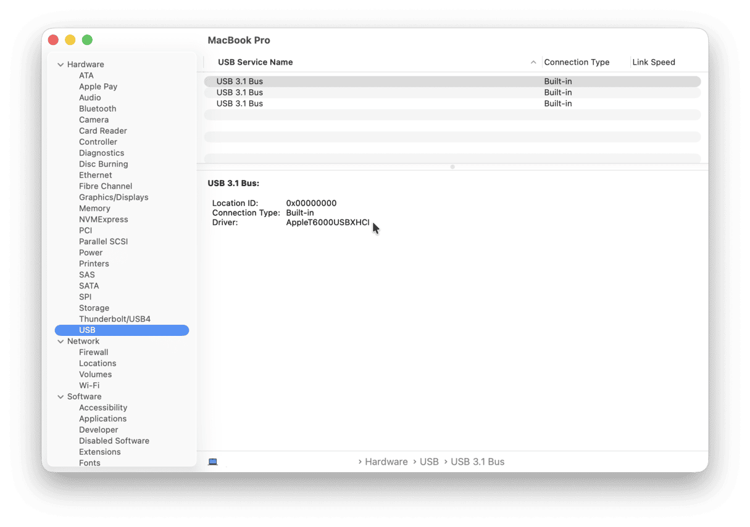Viewport: 750px width, 527px height.
Task: Open Applications under Software
Action: [102, 419]
